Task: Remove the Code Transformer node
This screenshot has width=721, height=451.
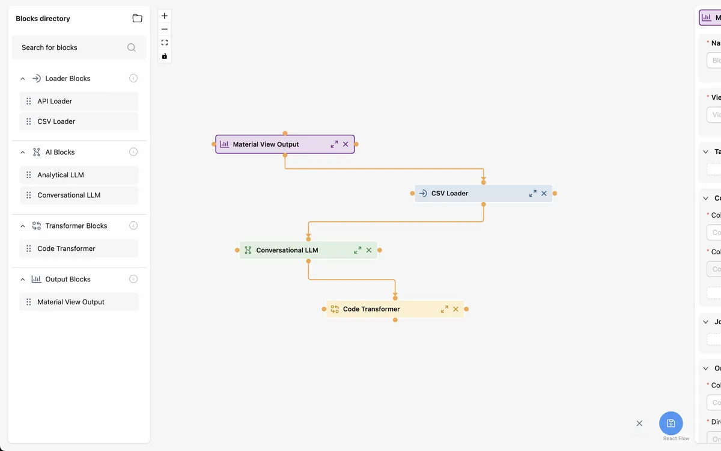Action: (455, 309)
